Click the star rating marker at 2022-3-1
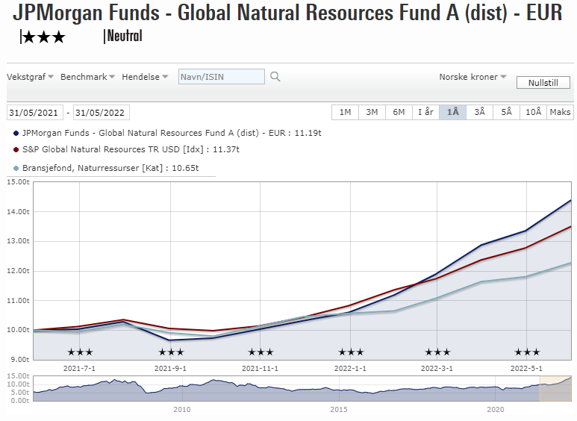Screen dimensions: 577x421 pyautogui.click(x=437, y=352)
